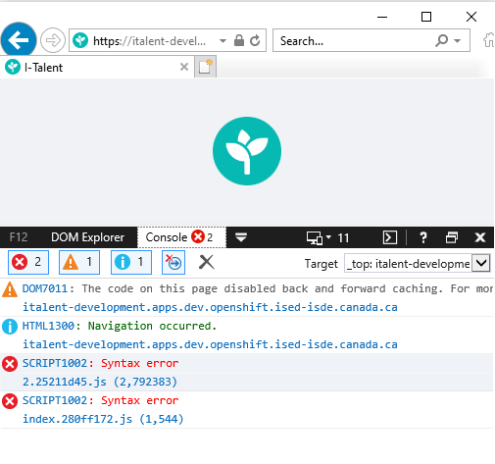Image resolution: width=495 pixels, height=464 pixels.
Task: View security report via lock icon
Action: click(x=239, y=40)
